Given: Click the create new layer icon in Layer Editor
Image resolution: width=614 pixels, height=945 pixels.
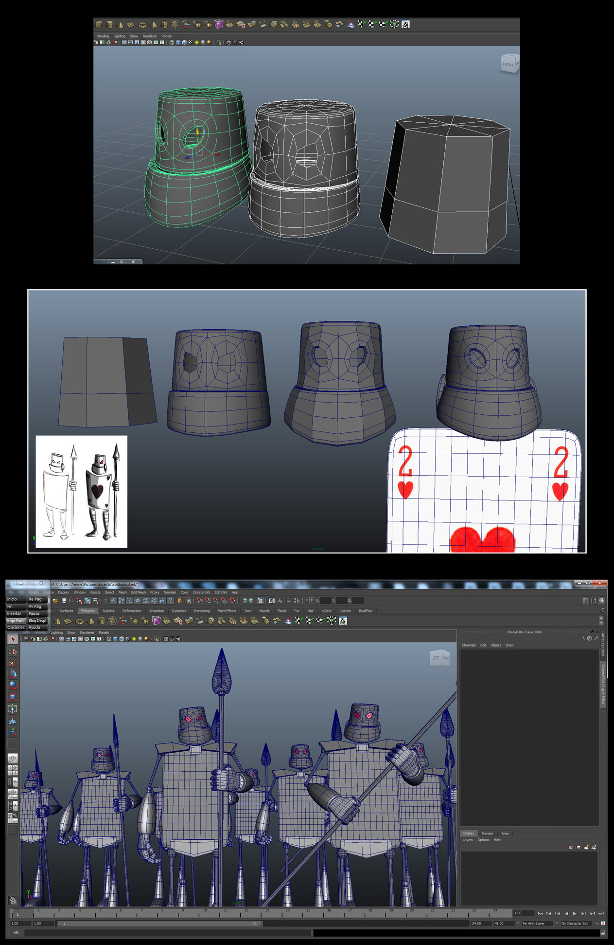Looking at the screenshot, I should pyautogui.click(x=587, y=847).
